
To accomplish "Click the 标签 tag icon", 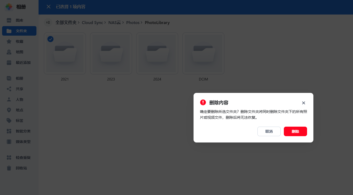I will point(9,121).
